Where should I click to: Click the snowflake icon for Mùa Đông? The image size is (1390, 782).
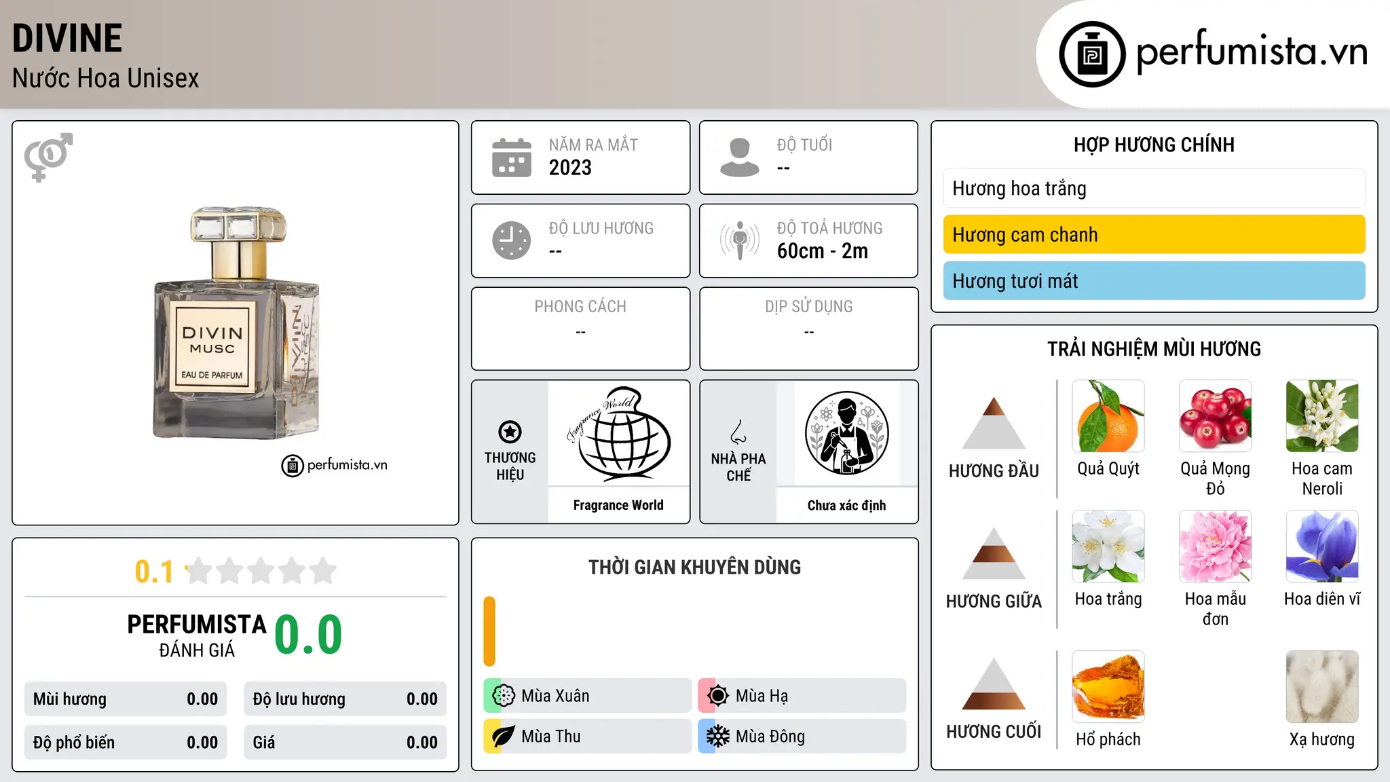(718, 737)
